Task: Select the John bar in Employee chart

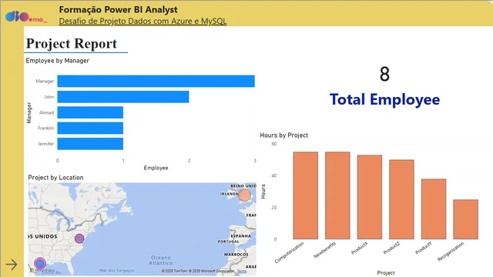Action: [123, 97]
